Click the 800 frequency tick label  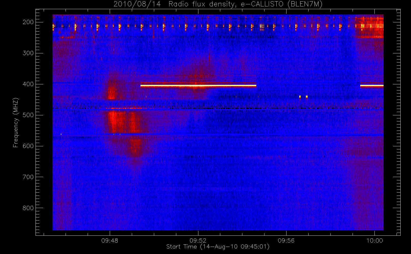[28, 208]
